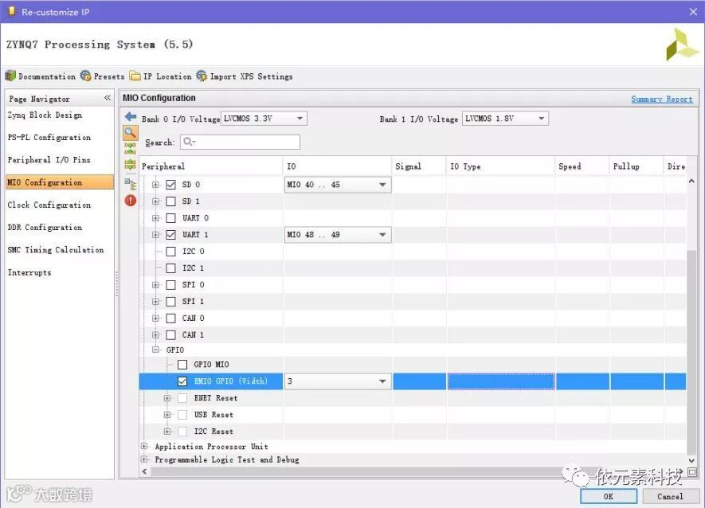Open Bank 1 I/O Voltage dropdown
The image size is (705, 508).
click(505, 118)
